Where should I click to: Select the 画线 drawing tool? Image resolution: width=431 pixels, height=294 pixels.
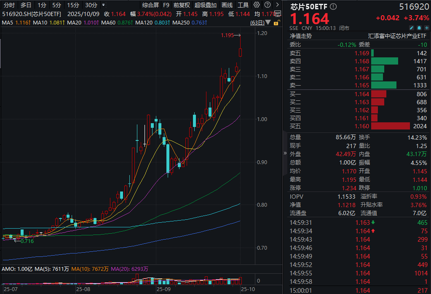point(226,5)
